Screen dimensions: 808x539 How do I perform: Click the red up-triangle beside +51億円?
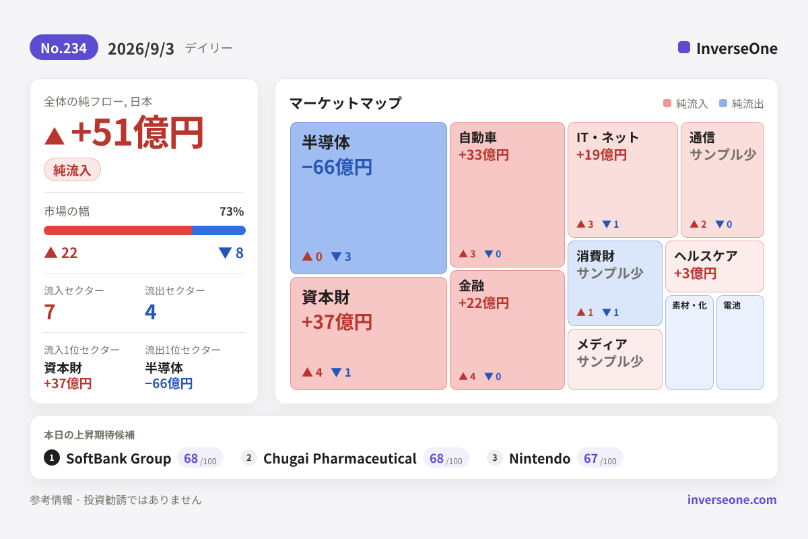tap(55, 135)
